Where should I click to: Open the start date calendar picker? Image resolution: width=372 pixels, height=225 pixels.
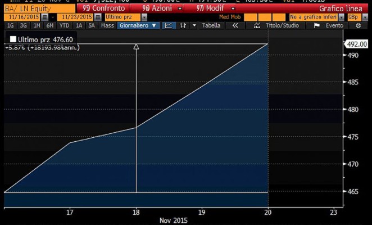pyautogui.click(x=43, y=17)
